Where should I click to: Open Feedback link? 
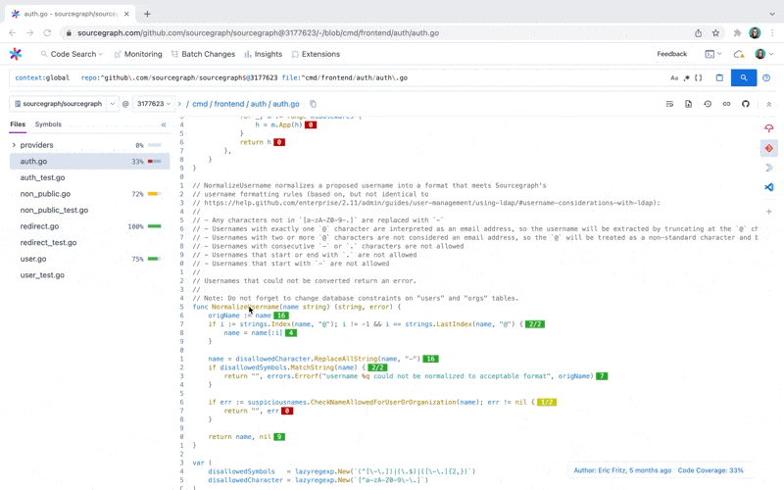click(x=671, y=54)
